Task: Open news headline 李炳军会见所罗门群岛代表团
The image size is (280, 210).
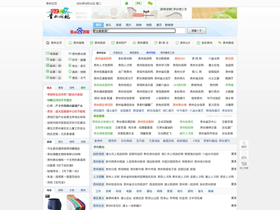Action: coord(65,94)
